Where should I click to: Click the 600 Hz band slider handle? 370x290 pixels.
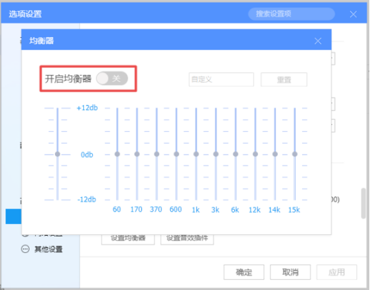click(176, 154)
